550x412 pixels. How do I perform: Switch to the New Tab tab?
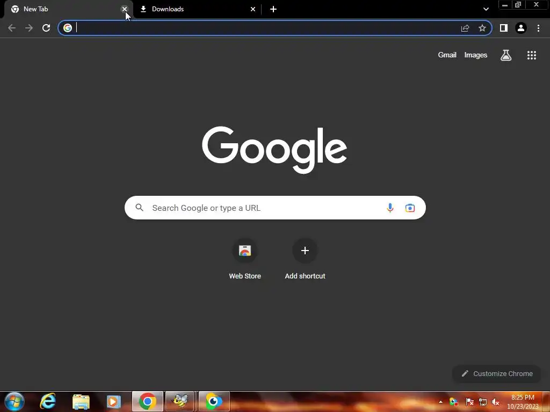click(x=67, y=9)
